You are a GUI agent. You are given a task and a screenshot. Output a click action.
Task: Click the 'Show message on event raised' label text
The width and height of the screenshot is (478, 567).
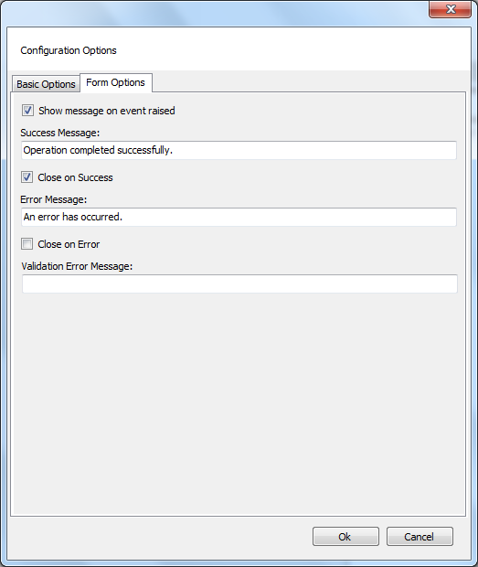coord(107,111)
